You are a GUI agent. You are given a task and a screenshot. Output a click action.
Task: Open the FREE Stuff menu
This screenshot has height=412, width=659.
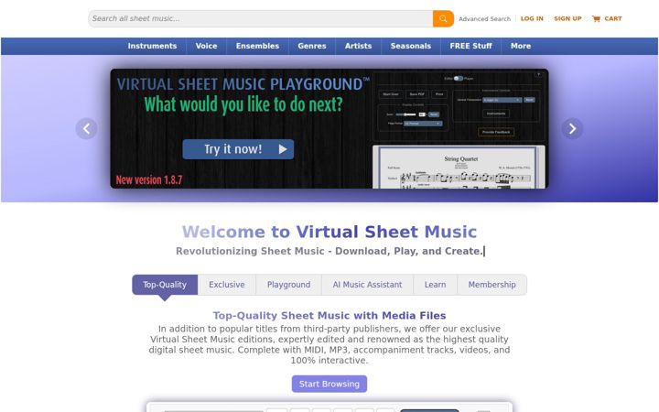point(470,46)
